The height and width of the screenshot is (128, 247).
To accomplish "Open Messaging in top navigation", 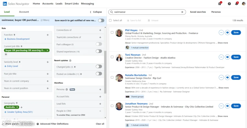I will 88,4.
